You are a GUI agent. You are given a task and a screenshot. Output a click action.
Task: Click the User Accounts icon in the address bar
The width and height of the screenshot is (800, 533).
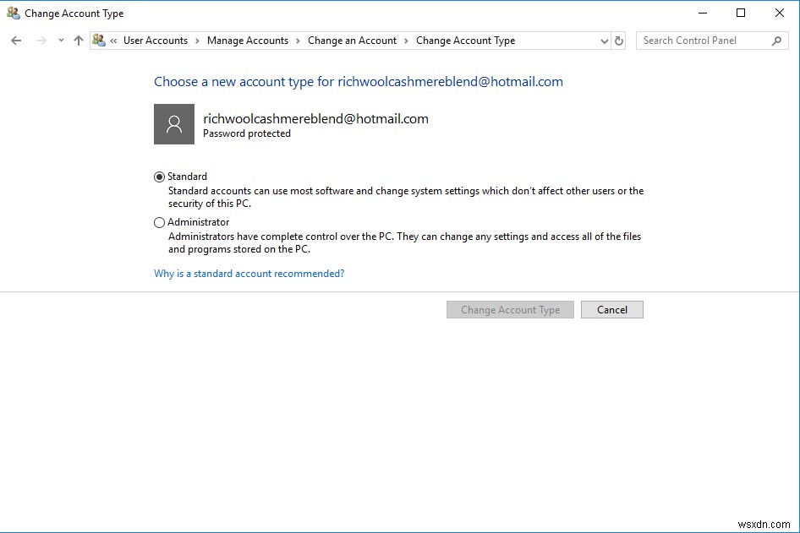[98, 40]
